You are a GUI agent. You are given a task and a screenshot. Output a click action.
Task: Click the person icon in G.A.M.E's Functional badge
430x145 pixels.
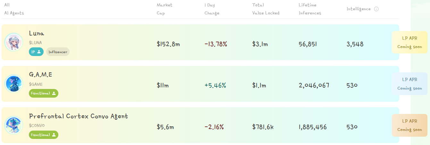[x=54, y=93]
